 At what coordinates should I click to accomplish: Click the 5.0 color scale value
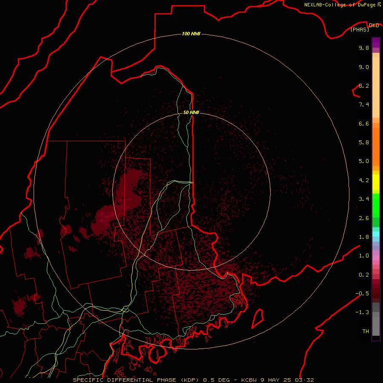click(364, 161)
